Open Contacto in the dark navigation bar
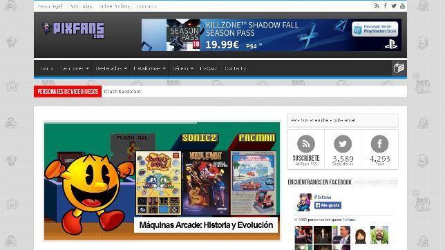The width and height of the screenshot is (445, 250). click(235, 68)
